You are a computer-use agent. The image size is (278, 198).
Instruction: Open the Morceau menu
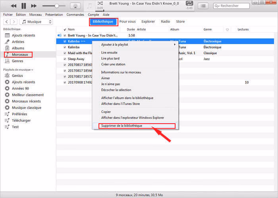[x=35, y=15]
